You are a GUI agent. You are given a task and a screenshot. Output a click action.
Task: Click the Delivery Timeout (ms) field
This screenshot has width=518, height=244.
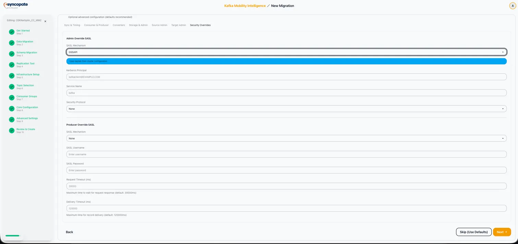[286, 208]
